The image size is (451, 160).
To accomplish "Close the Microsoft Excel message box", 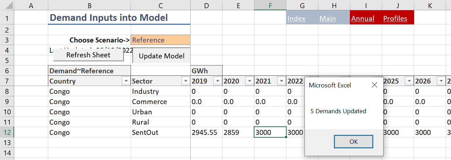I will click(374, 85).
